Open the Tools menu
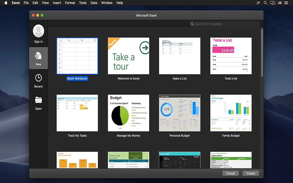The width and height of the screenshot is (293, 183). pos(83,3)
